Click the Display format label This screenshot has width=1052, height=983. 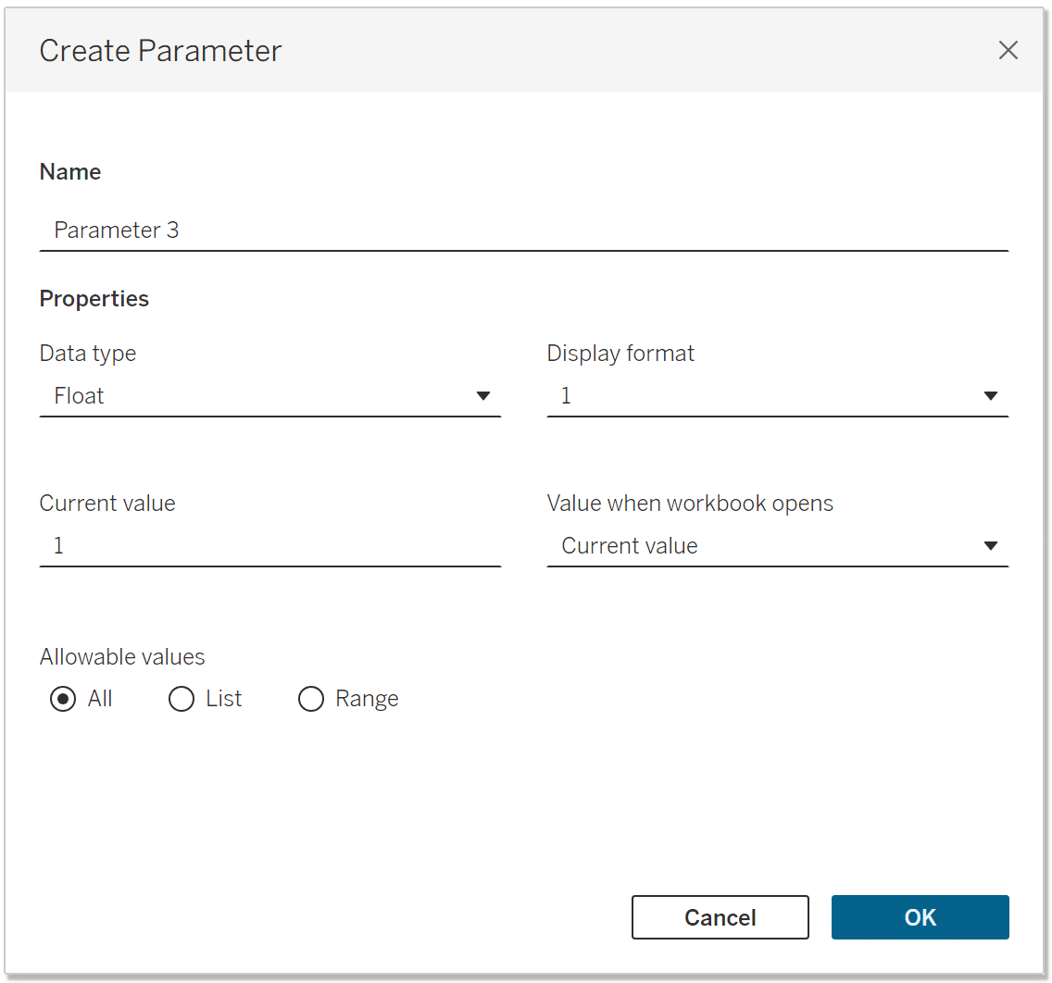620,354
